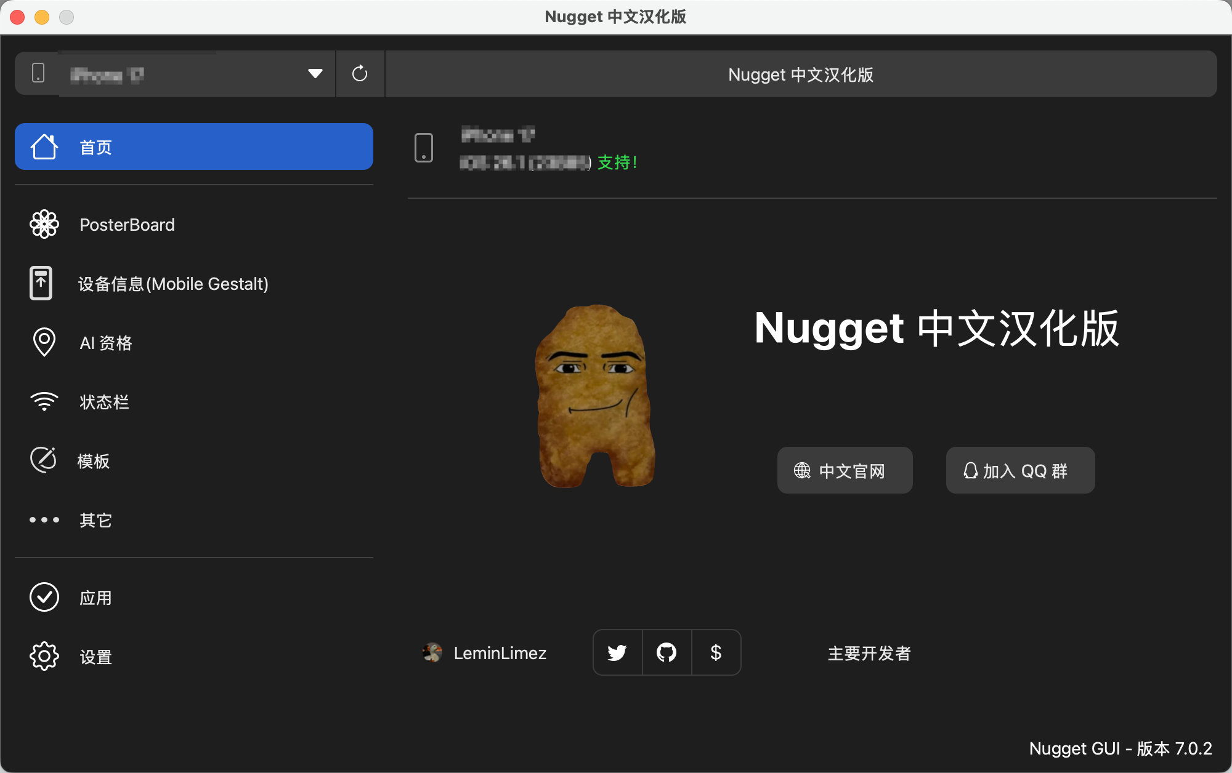Click the blurred device name in selector
This screenshot has width=1232, height=773.
(x=107, y=75)
